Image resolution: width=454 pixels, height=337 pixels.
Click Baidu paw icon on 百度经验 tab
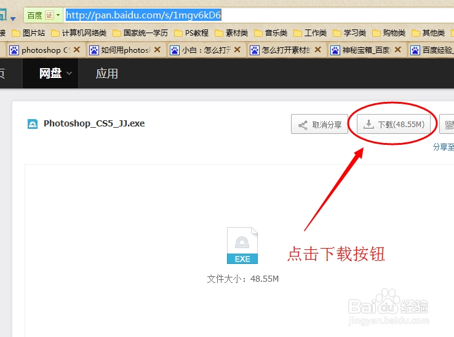click(x=415, y=50)
